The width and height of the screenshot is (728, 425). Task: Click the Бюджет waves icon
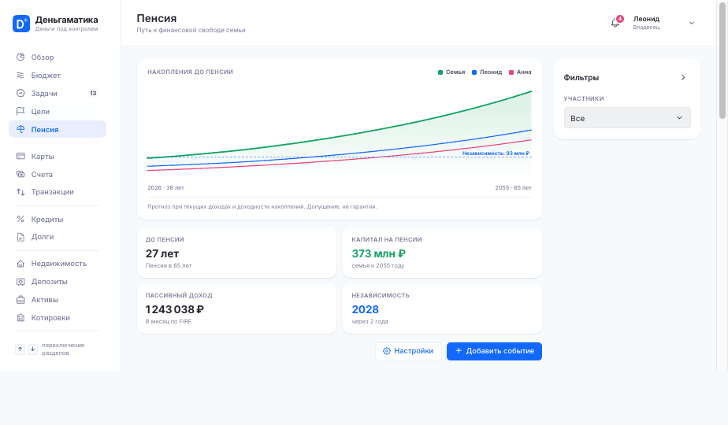[x=20, y=76]
